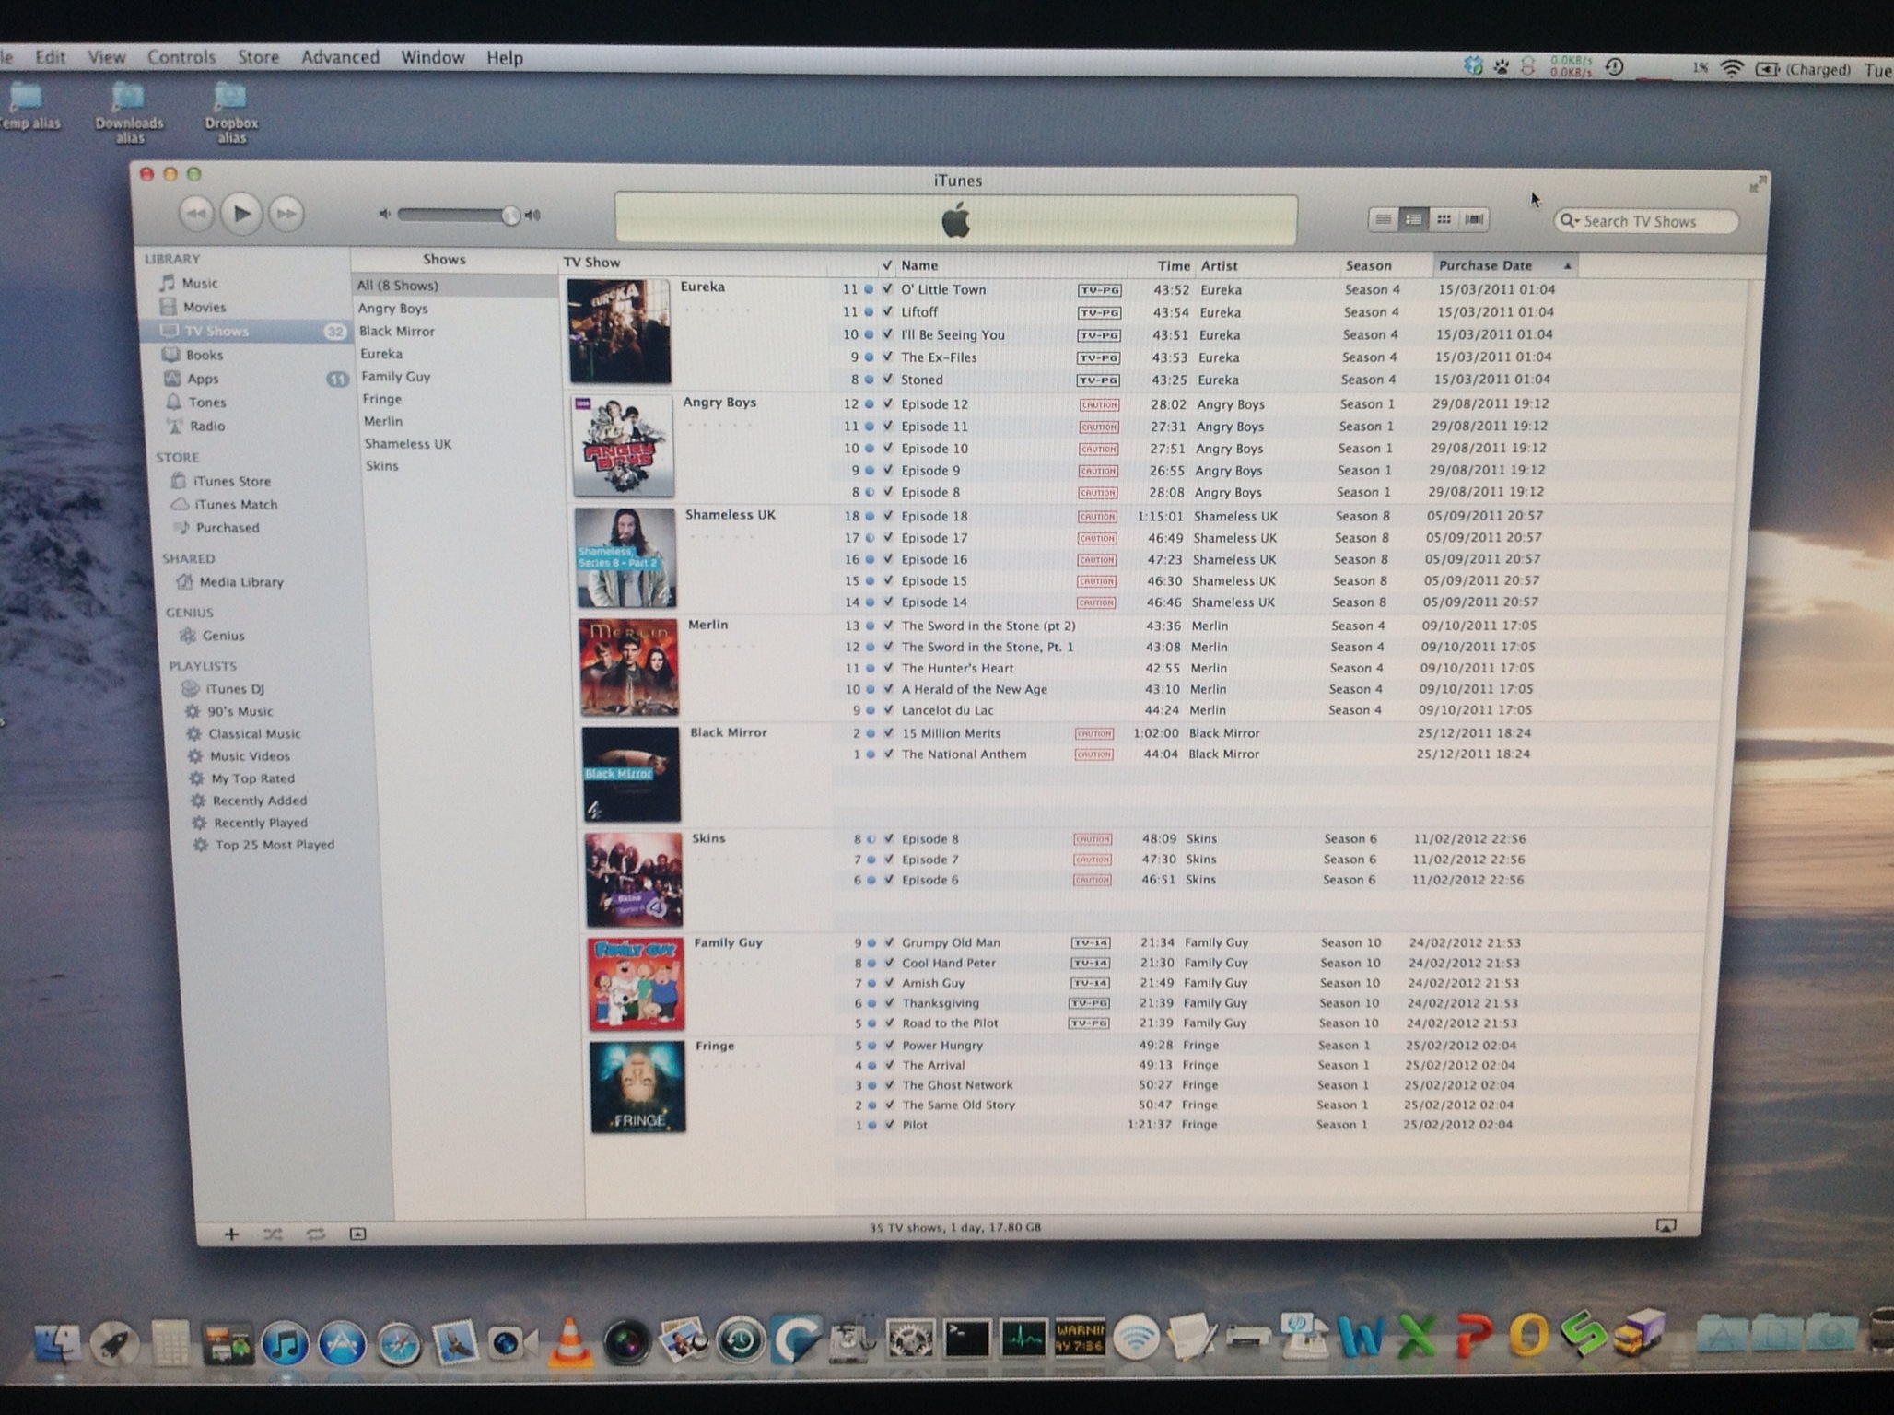Click the Previous track rewind button
Image resolution: width=1894 pixels, height=1415 pixels.
pyautogui.click(x=195, y=215)
